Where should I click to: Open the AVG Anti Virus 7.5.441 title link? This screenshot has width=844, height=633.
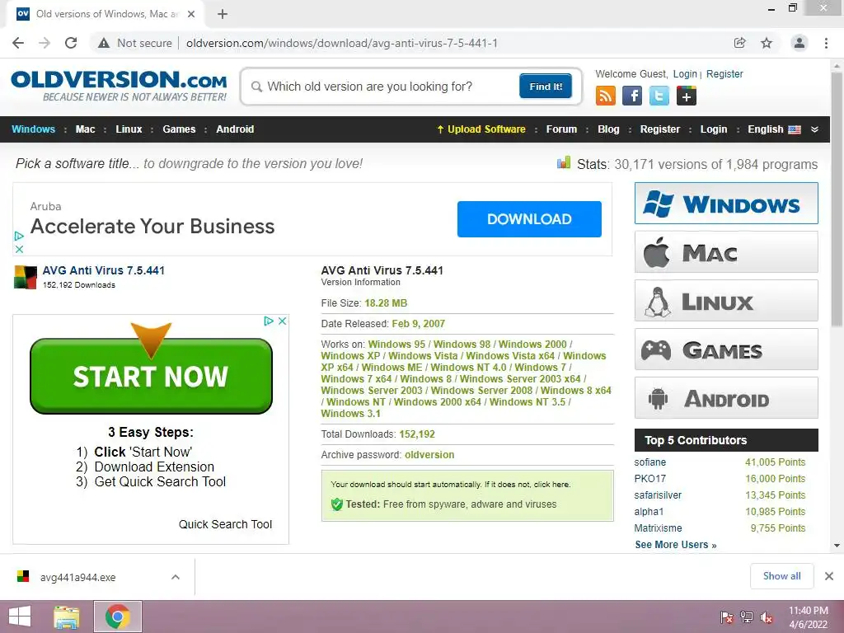[104, 270]
